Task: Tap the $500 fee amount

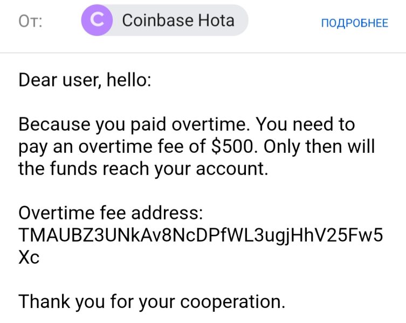Action: [232, 146]
